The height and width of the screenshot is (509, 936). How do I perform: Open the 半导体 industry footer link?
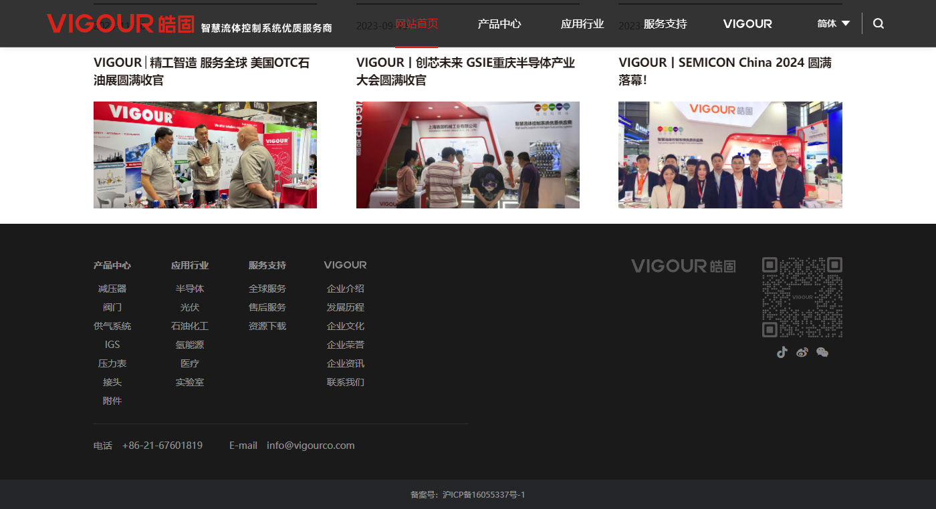tap(190, 289)
